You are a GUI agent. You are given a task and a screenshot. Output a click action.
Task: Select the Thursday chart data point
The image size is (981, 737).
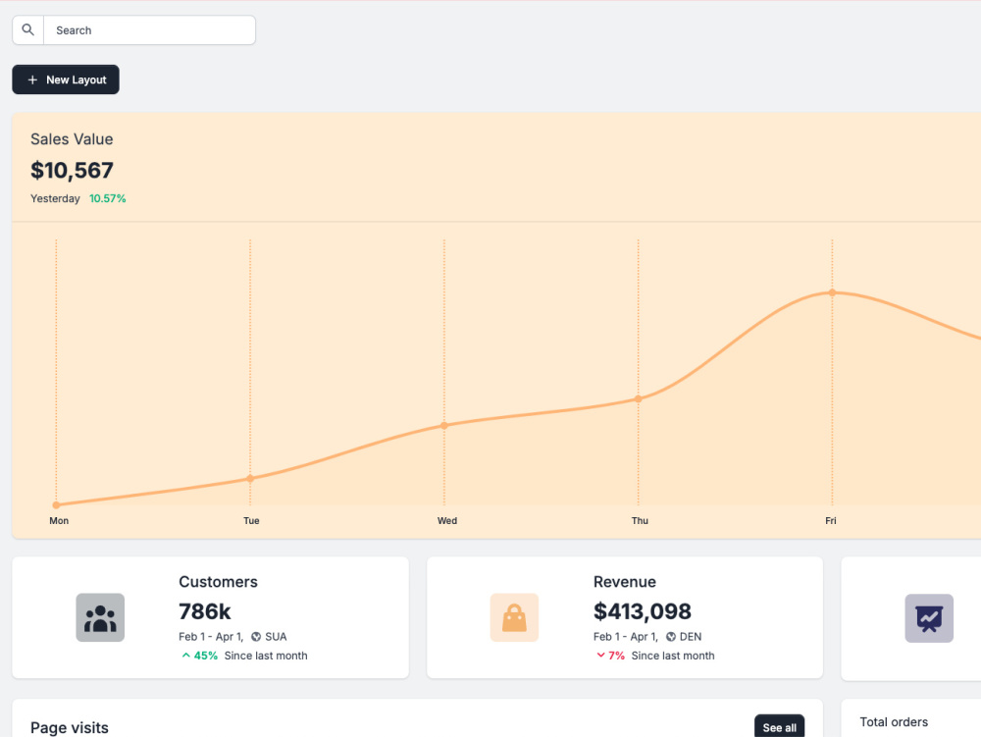click(639, 398)
